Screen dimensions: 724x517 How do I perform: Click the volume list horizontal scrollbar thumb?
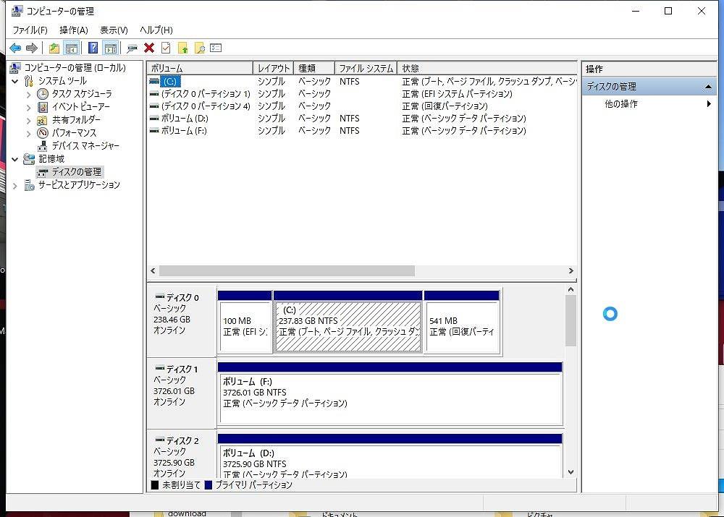pyautogui.click(x=287, y=270)
